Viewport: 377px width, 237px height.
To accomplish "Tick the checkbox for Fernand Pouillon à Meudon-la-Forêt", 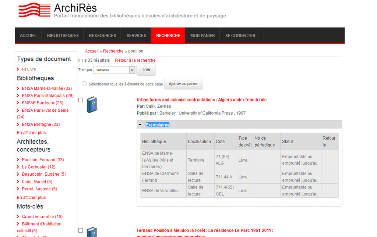I will [x=81, y=230].
